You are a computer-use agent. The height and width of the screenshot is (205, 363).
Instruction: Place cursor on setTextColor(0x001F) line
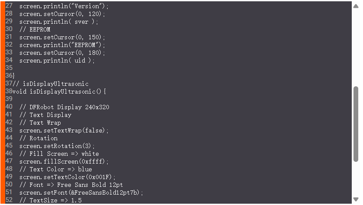[x=67, y=177]
